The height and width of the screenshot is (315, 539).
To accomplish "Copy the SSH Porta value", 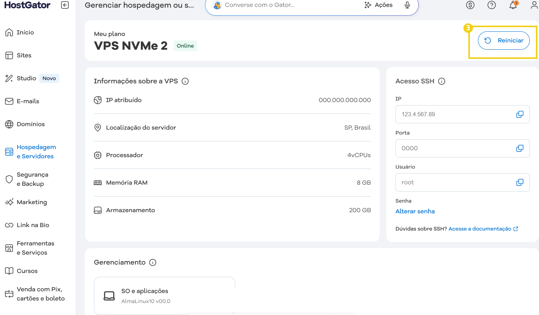I will pyautogui.click(x=520, y=148).
